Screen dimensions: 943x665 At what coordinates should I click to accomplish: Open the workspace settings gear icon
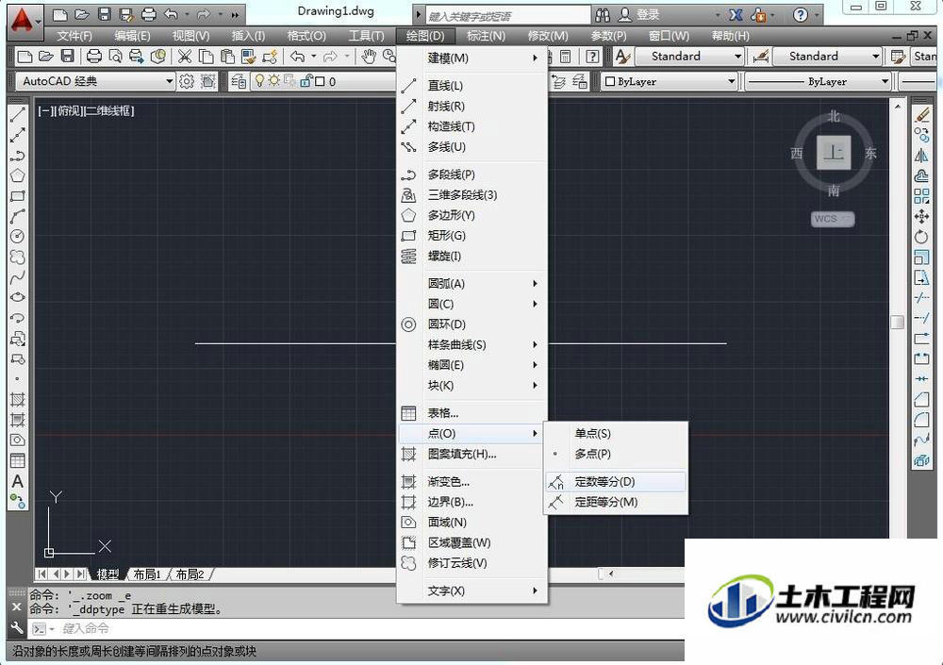pos(187,80)
